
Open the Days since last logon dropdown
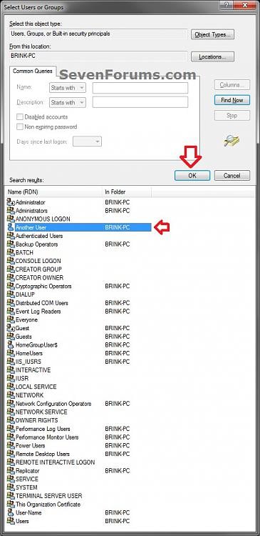coord(87,142)
